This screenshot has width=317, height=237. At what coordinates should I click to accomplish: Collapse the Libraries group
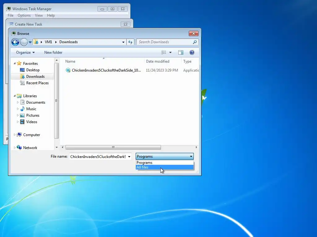pos(15,96)
